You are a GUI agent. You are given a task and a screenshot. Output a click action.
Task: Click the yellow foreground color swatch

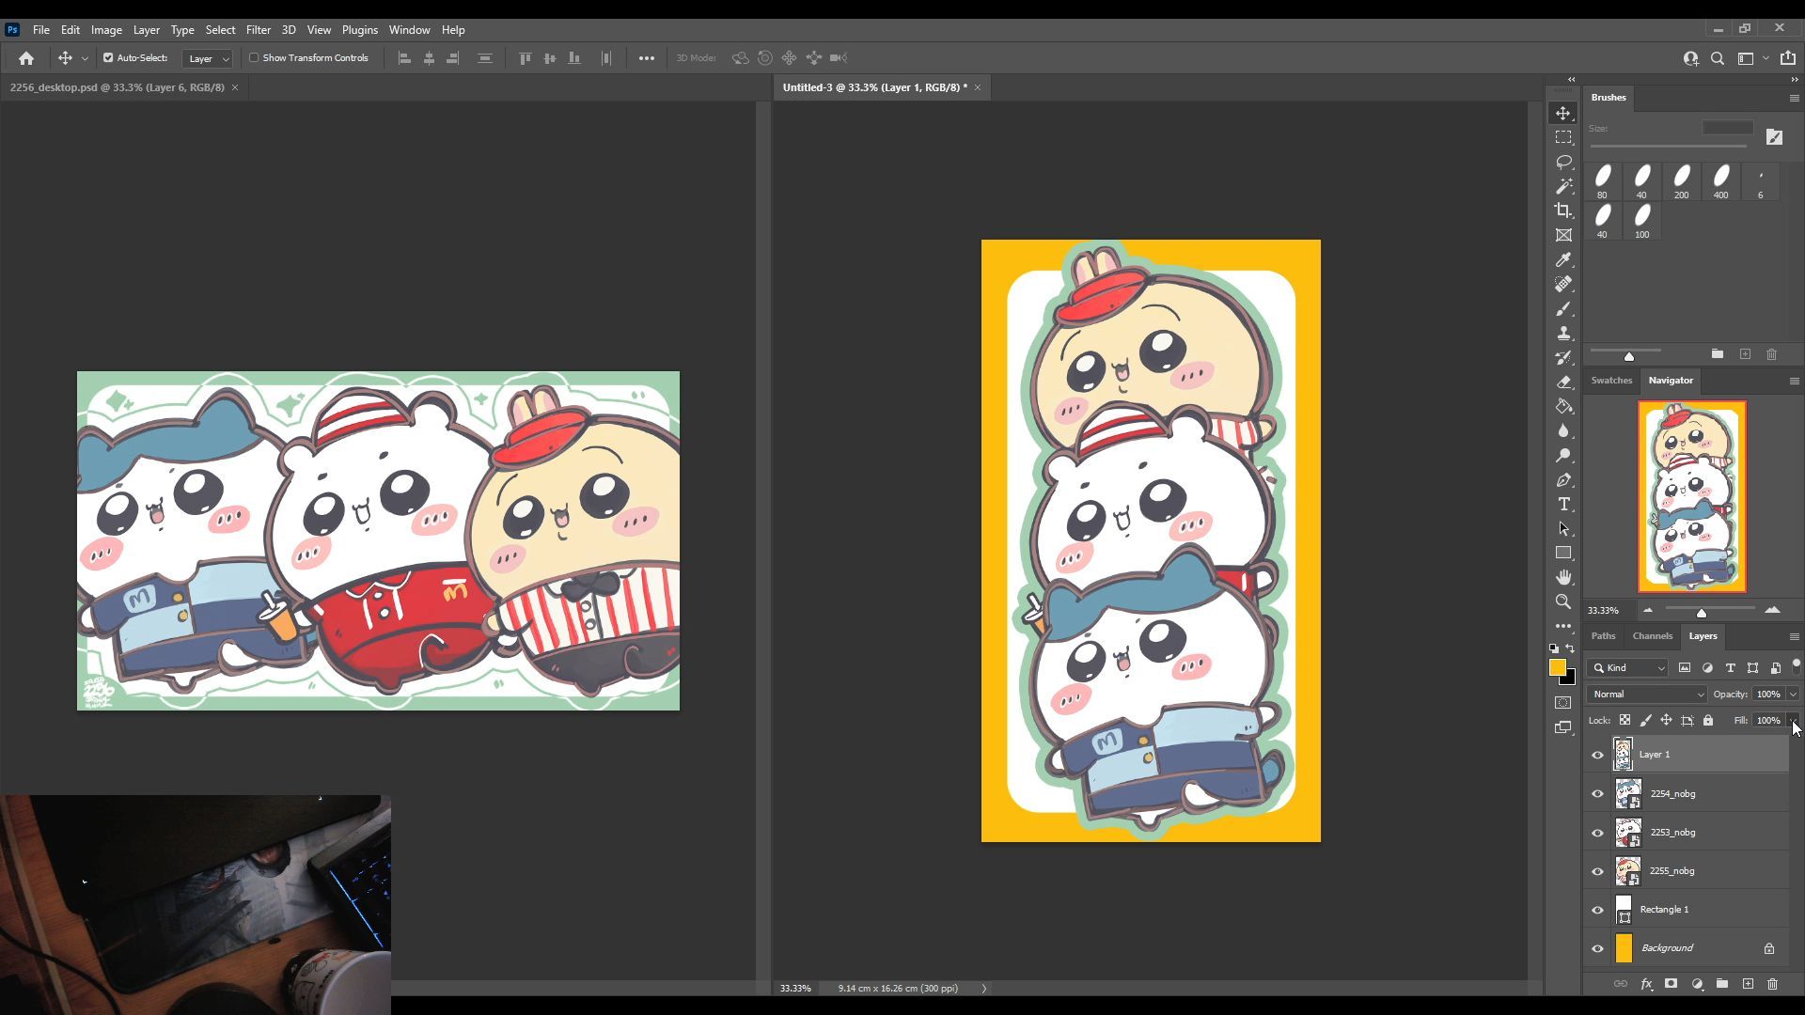pyautogui.click(x=1557, y=667)
